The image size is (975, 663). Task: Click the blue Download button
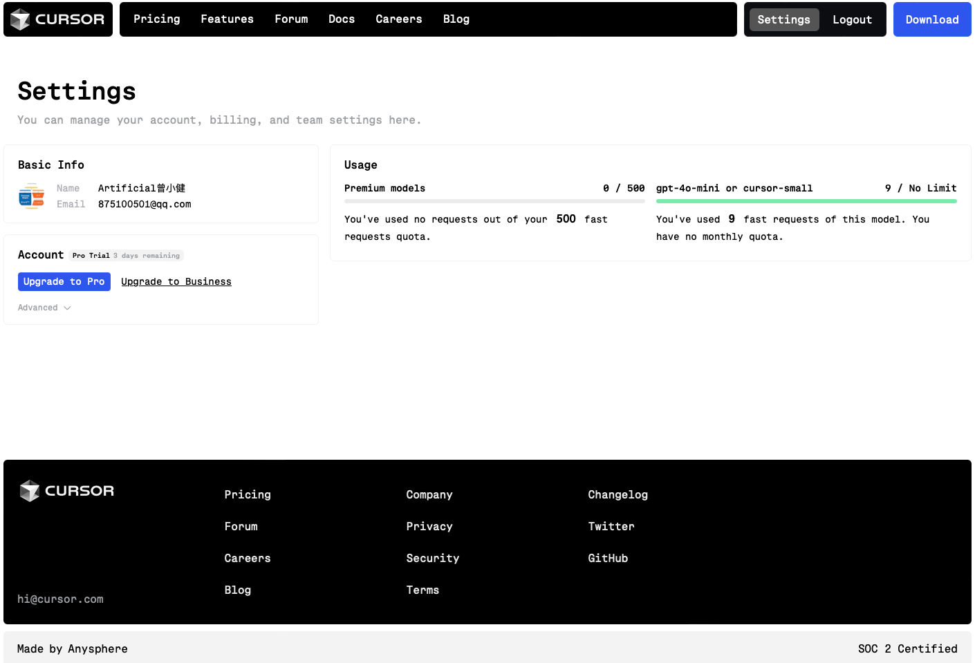pyautogui.click(x=932, y=19)
